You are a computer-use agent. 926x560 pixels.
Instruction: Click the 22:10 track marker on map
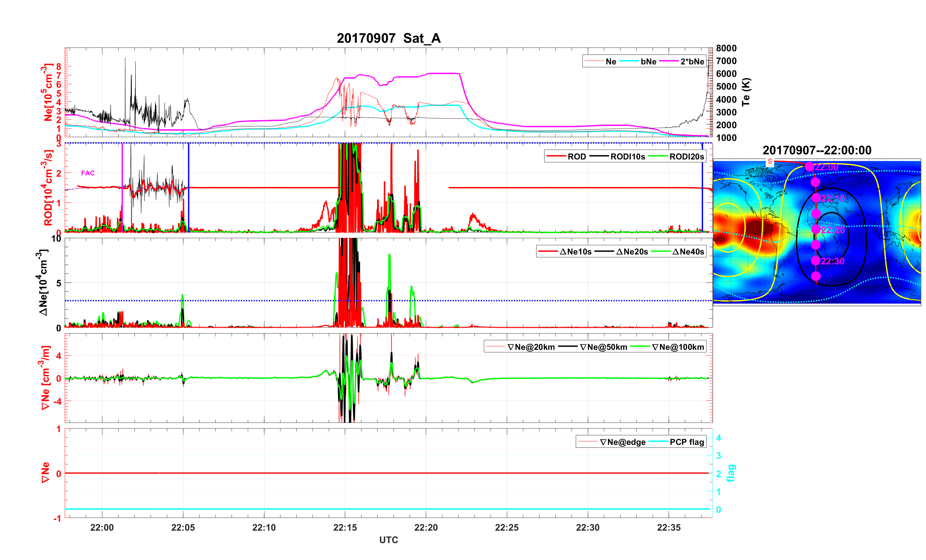pos(816,198)
